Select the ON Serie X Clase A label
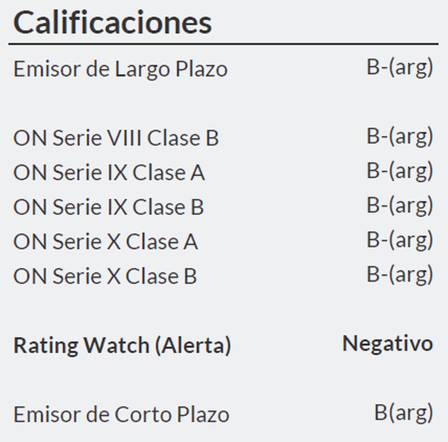 [x=105, y=242]
